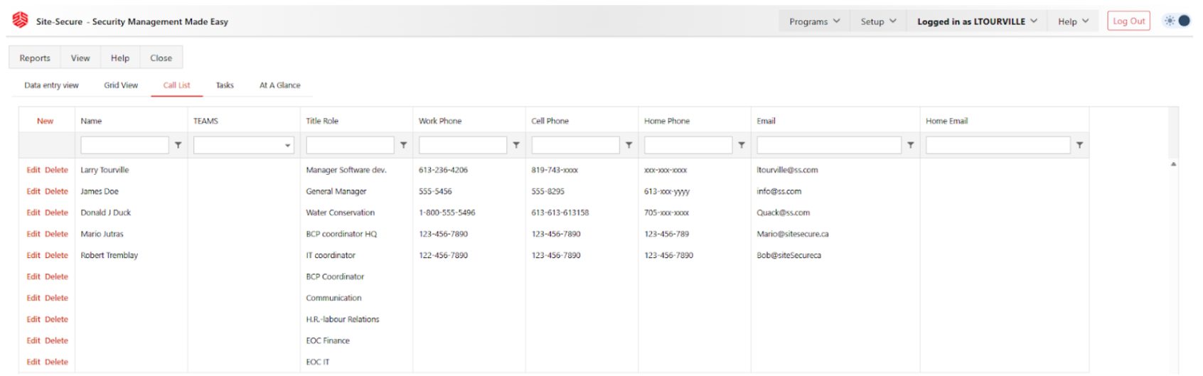Click the Cell Phone column filter icon
This screenshot has height=376, width=1203.
click(x=629, y=145)
